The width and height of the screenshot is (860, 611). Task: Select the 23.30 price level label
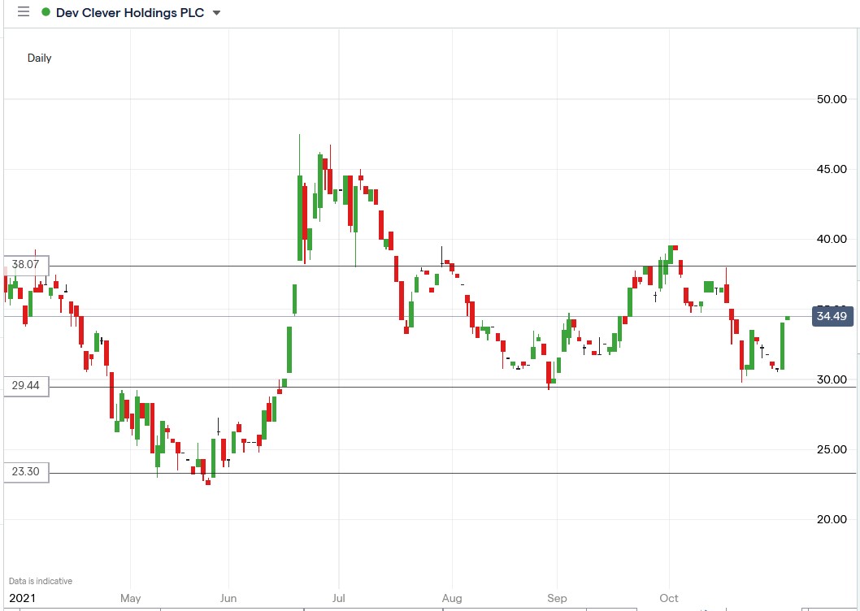[x=25, y=472]
